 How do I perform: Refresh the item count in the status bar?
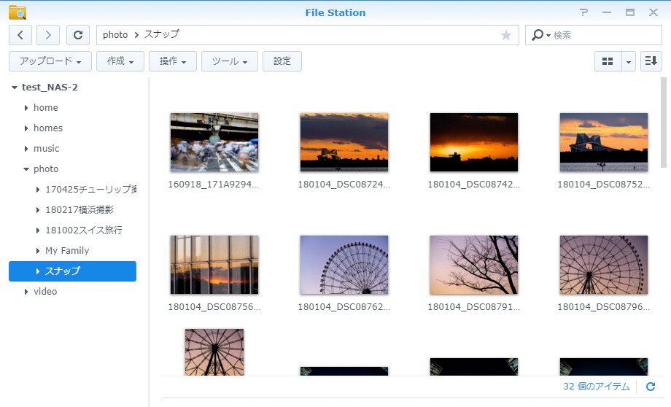pos(651,387)
